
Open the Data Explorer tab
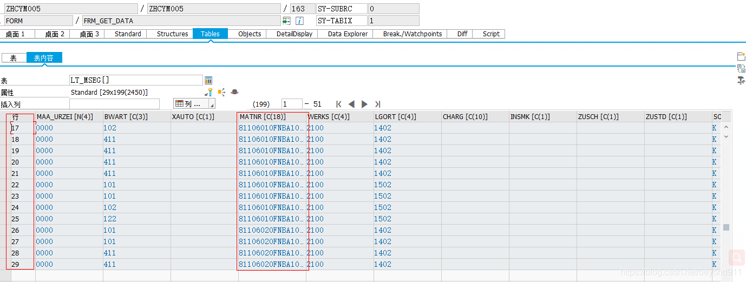(348, 34)
